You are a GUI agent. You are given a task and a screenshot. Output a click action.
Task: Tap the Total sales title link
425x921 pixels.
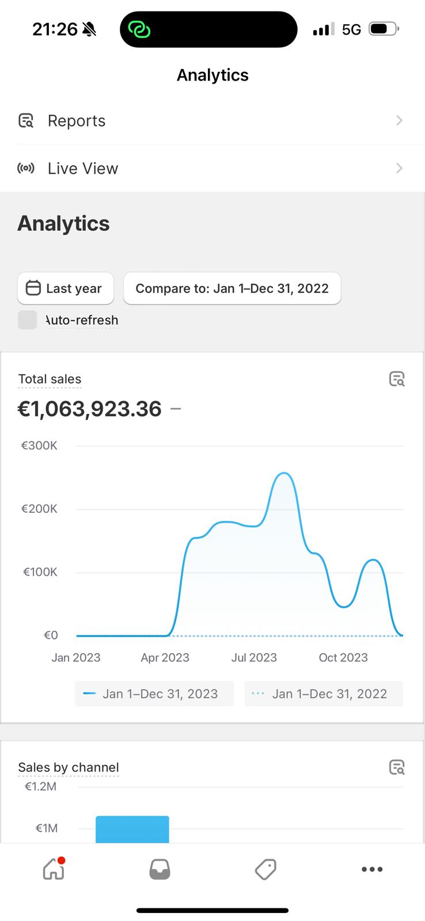click(50, 379)
